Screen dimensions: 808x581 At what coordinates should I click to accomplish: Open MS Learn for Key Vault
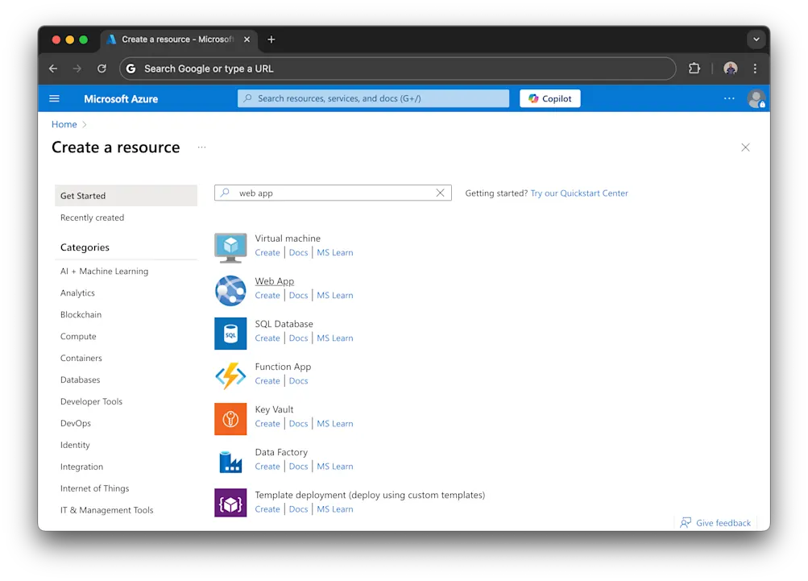[334, 423]
